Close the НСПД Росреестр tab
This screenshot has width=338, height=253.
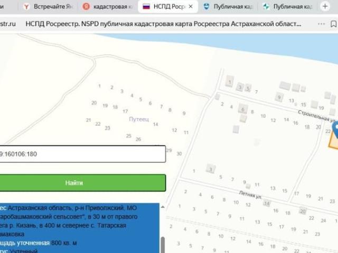point(191,7)
